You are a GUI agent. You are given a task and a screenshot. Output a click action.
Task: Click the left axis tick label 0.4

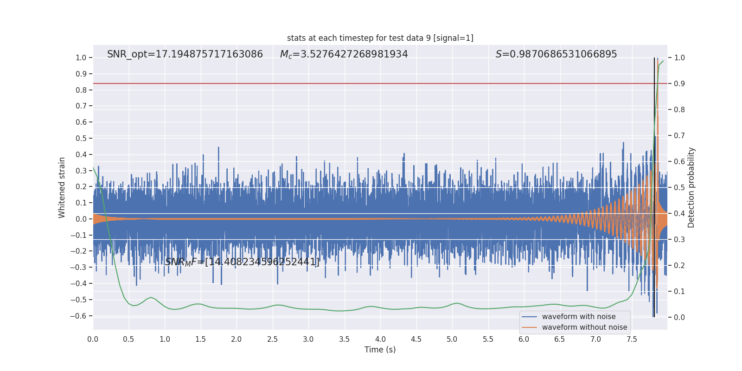(x=81, y=154)
